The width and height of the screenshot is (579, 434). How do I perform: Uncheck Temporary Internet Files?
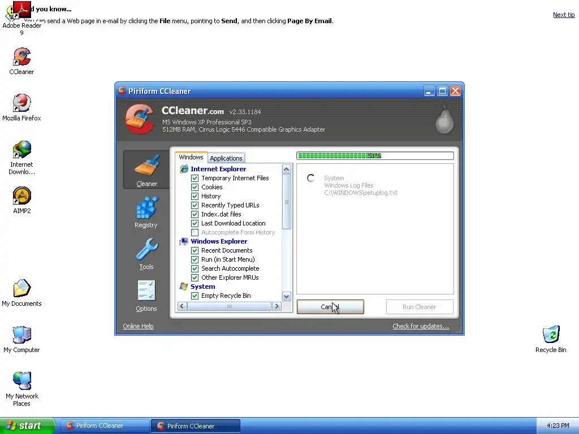(x=195, y=178)
